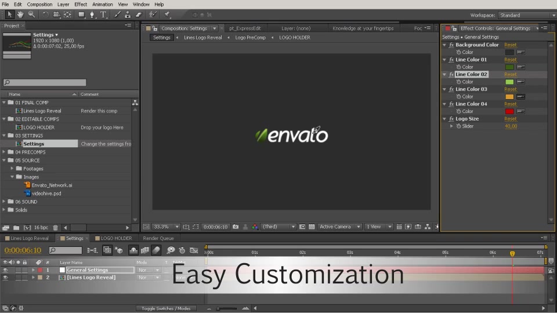Click the 40,00 Logo Size value

coord(511,126)
